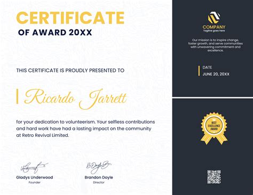Click the mission statement paragraph

(x=216, y=45)
